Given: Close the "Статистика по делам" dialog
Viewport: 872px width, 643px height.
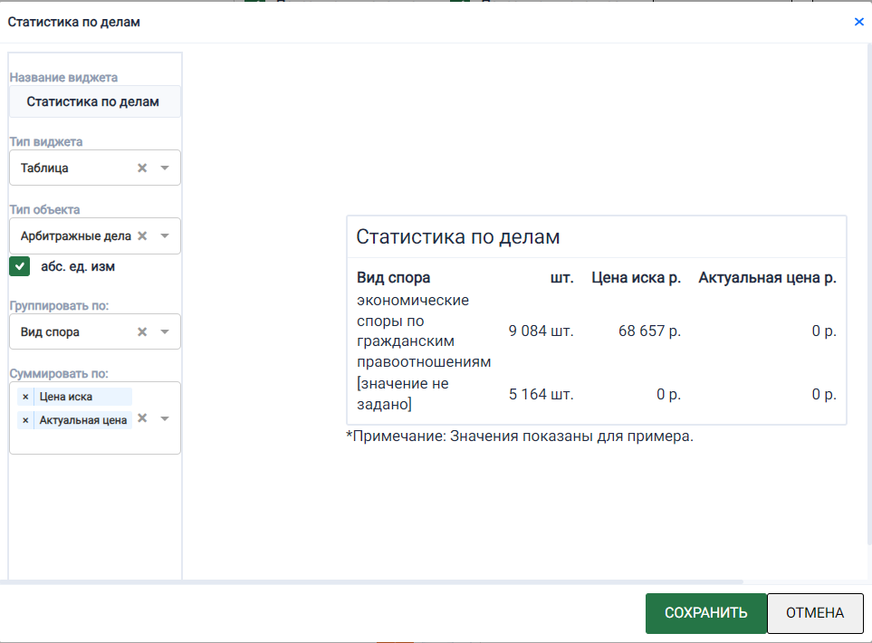Looking at the screenshot, I should click(x=858, y=22).
